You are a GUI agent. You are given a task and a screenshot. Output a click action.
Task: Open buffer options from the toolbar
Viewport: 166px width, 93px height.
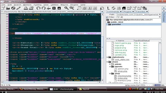(x=102, y=8)
